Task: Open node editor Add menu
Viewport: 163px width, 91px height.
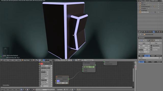Action: tap(14, 89)
